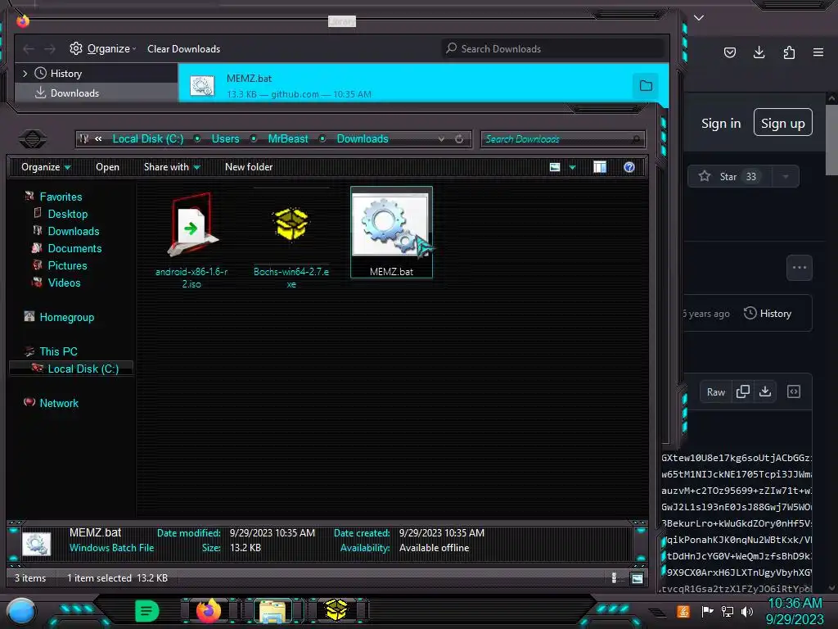Select the MEMZ.bat file icon

[391, 232]
